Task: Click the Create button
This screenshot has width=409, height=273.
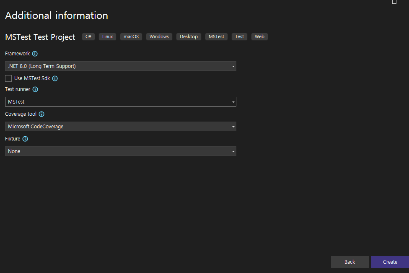Action: (x=390, y=262)
